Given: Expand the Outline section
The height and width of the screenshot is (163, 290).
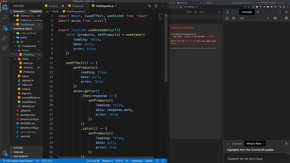Looking at the screenshot, I should point(26,148).
